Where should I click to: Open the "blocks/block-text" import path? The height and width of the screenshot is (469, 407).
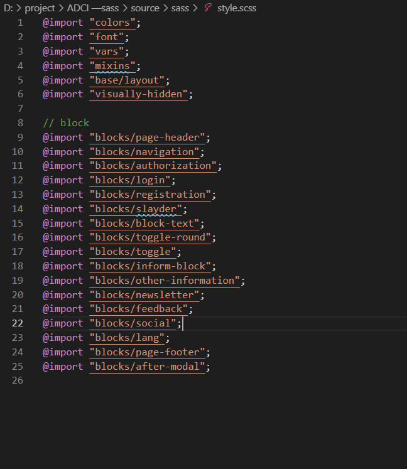pos(144,224)
